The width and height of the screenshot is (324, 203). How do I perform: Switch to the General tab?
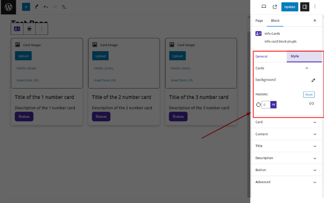[x=262, y=56]
